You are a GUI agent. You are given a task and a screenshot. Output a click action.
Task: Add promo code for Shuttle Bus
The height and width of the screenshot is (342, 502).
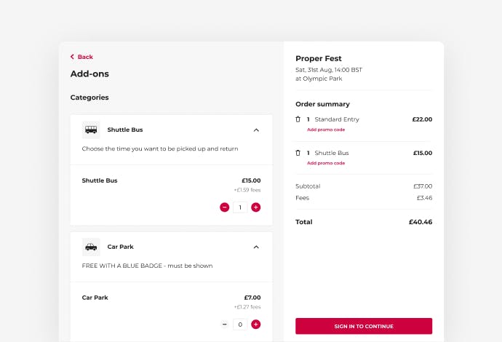pyautogui.click(x=326, y=163)
